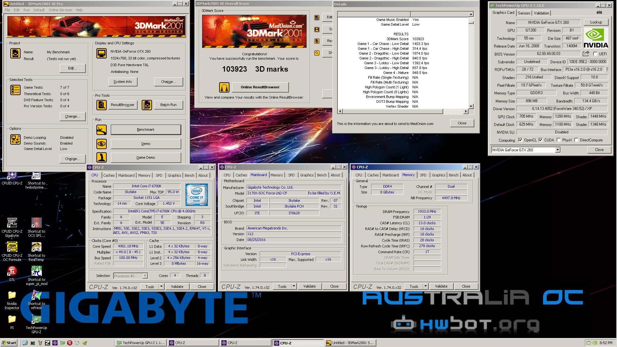Click the Lookup button in GPU-Z
This screenshot has width=617, height=347.
[x=596, y=22]
